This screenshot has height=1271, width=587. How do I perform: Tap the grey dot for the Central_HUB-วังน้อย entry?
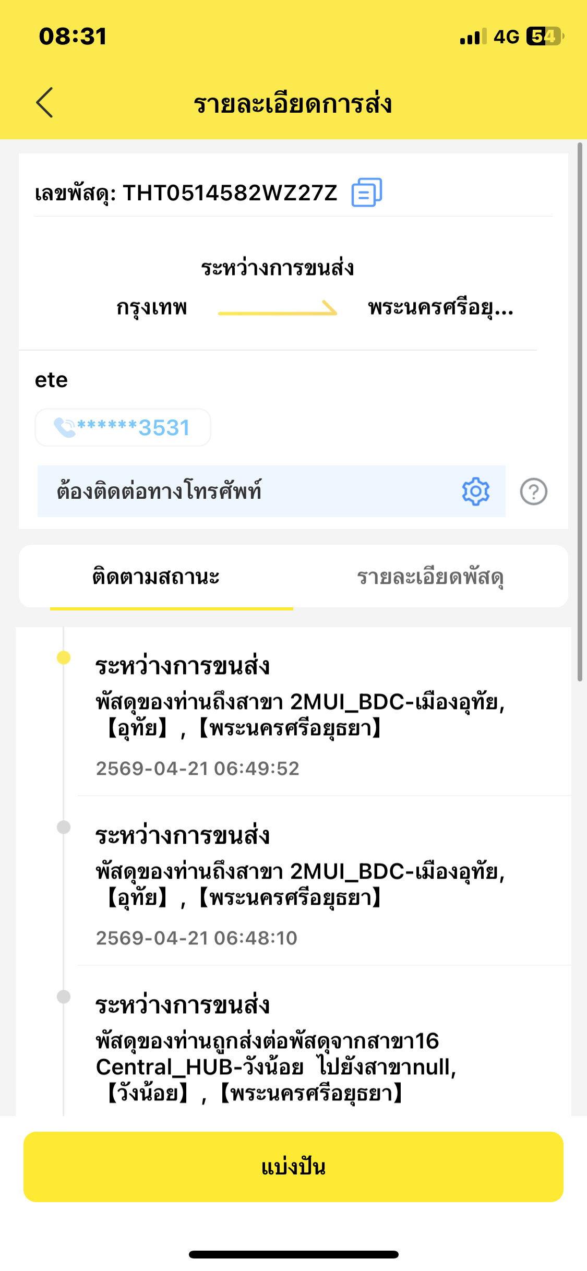pos(64,997)
